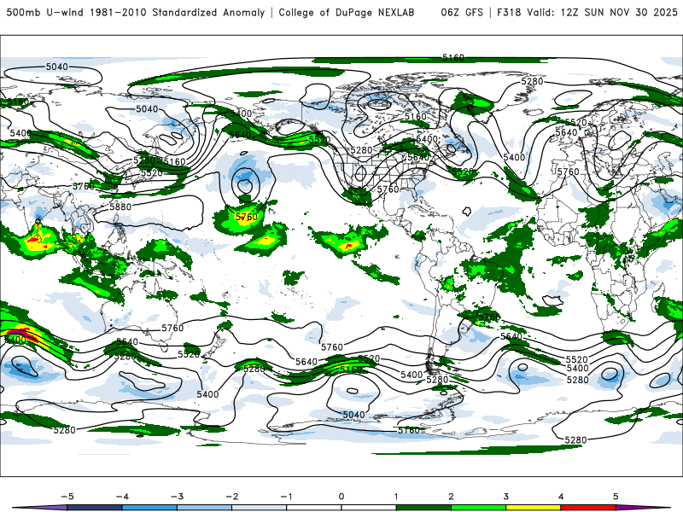Click the 'College of DuPage NEXLAB' text
Viewport: 683px width, 512px height.
[x=347, y=12]
